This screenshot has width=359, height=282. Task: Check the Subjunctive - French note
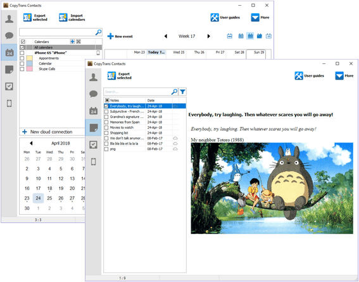[x=106, y=112]
